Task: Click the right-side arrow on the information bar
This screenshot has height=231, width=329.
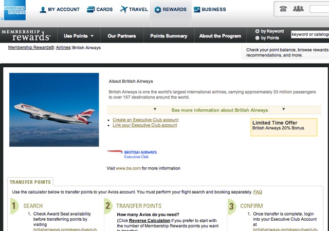Action: (x=283, y=109)
